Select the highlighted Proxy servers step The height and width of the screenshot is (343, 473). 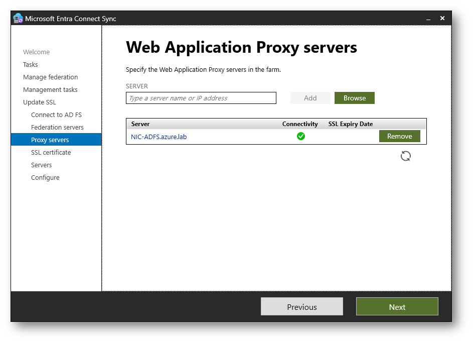[50, 140]
